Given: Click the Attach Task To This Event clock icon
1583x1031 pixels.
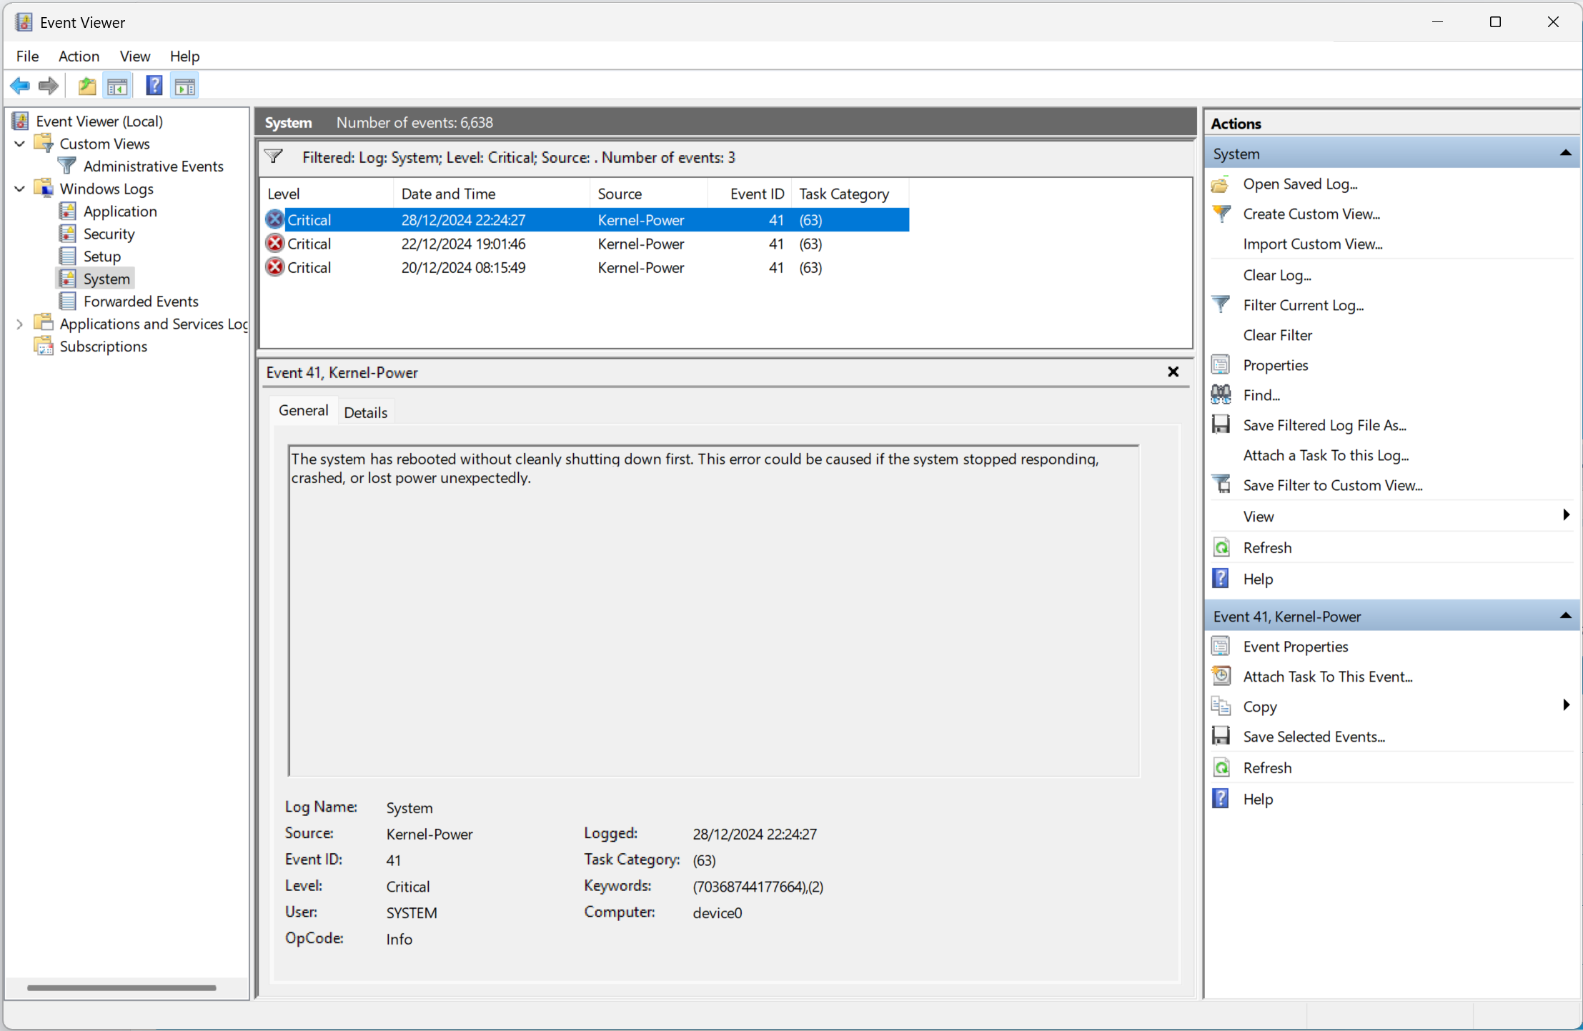Looking at the screenshot, I should coord(1221,676).
